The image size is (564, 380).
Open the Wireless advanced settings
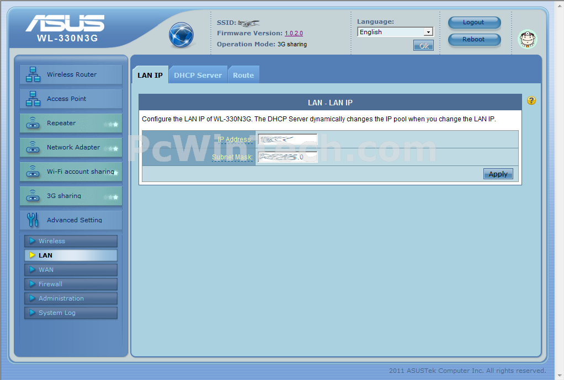(x=71, y=241)
